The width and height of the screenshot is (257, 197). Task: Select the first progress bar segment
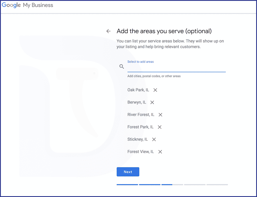pos(127,184)
